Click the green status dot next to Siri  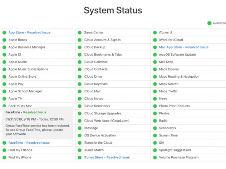coord(155,143)
